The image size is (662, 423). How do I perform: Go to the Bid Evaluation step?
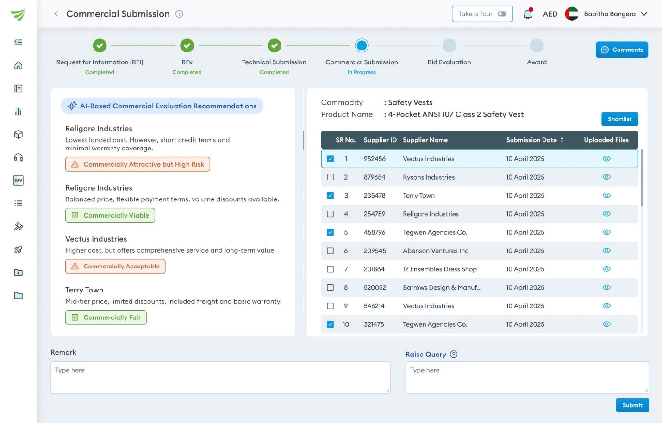(x=450, y=45)
